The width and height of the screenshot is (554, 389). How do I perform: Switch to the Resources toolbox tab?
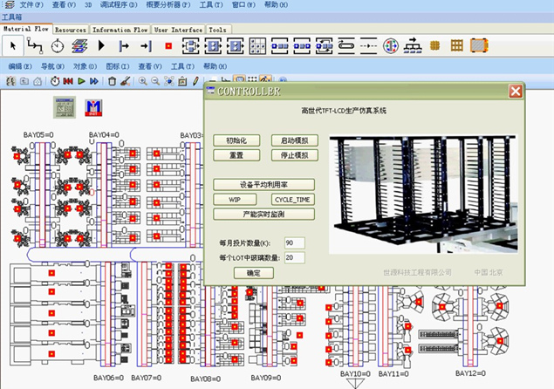70,29
